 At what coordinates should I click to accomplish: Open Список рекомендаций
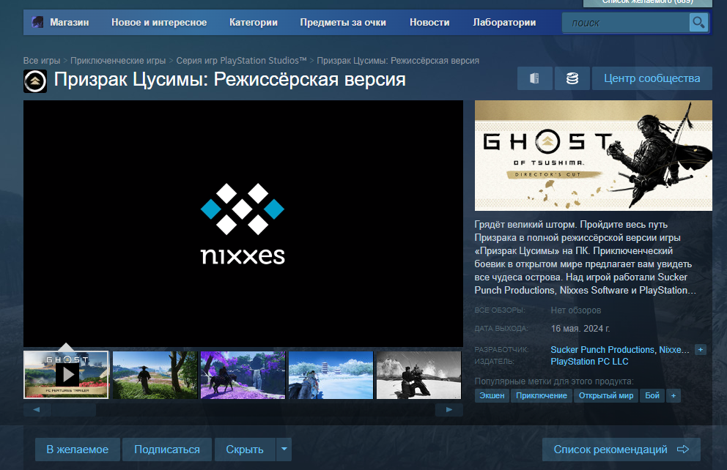tap(621, 450)
